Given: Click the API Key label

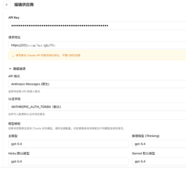Looking at the screenshot, I should [14, 18].
